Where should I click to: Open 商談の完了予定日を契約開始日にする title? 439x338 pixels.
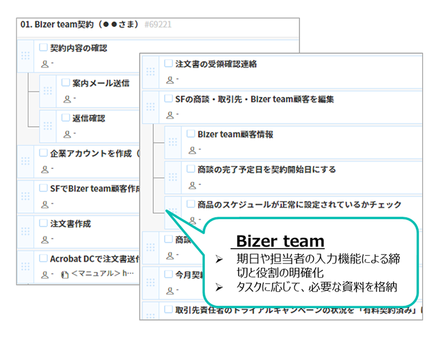pyautogui.click(x=267, y=169)
